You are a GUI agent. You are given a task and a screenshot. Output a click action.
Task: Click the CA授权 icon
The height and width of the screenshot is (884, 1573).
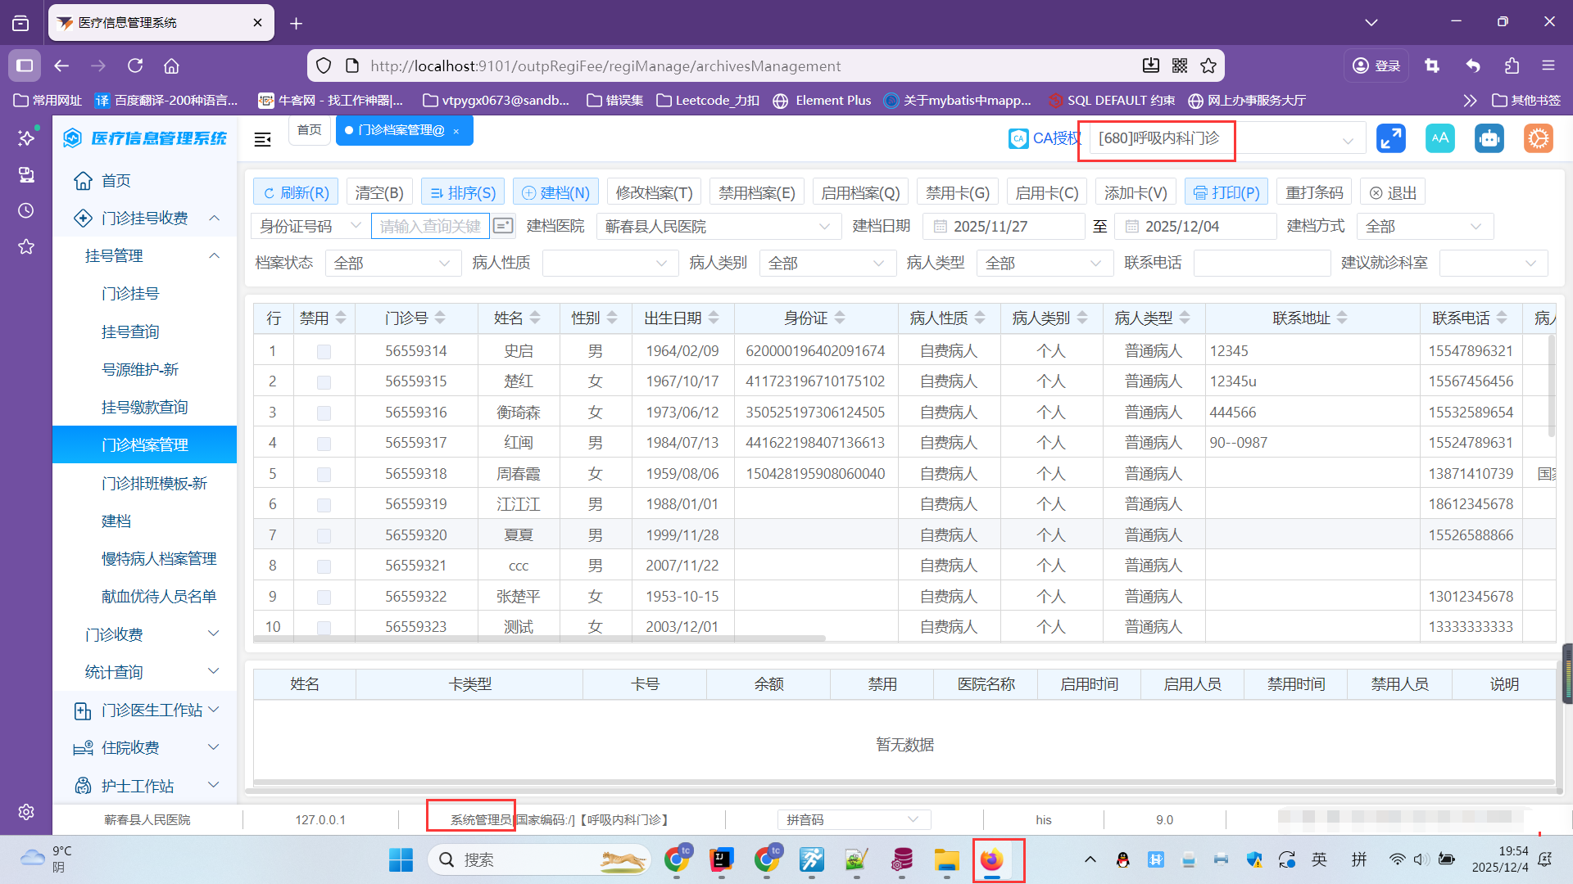point(1018,138)
